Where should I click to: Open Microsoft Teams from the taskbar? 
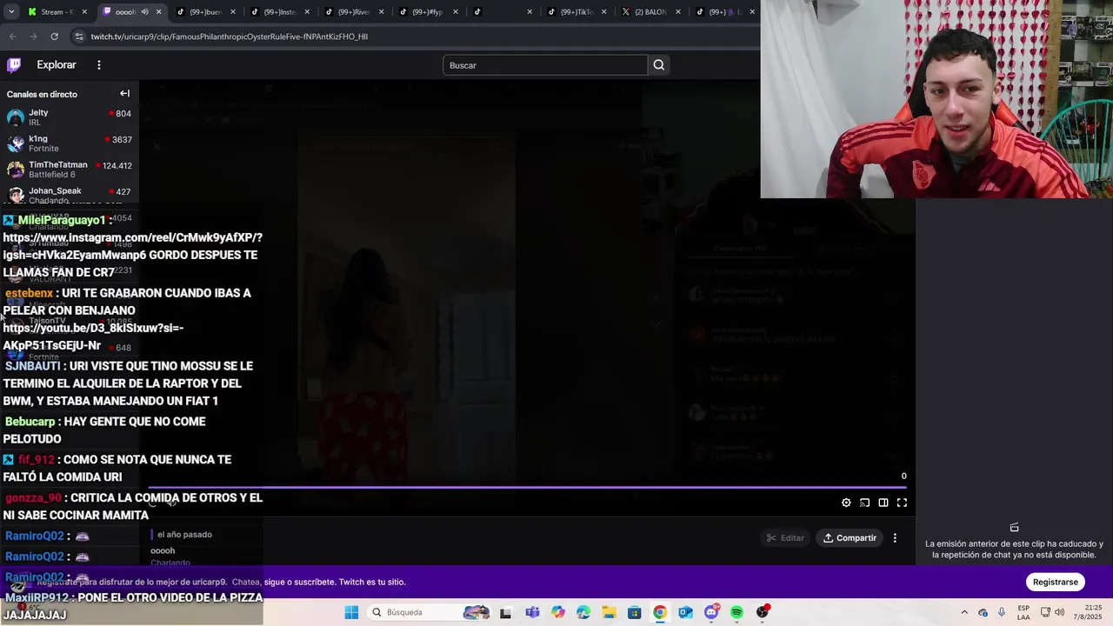(532, 612)
